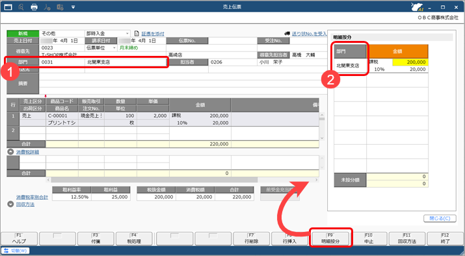The image size is (465, 256).
Task: Click the 伝票No. input field
Action: (x=233, y=40)
